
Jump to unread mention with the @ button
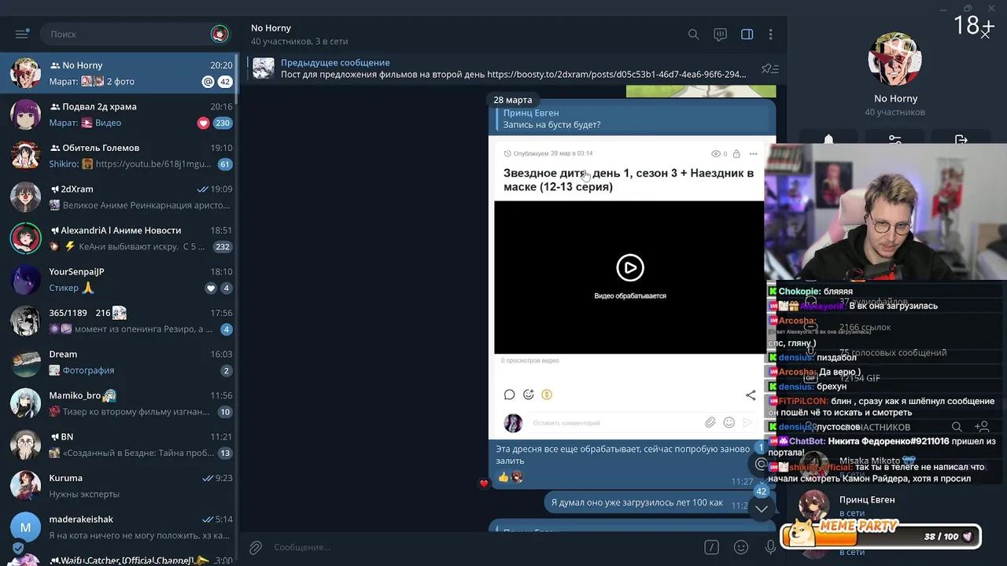pyautogui.click(x=761, y=464)
